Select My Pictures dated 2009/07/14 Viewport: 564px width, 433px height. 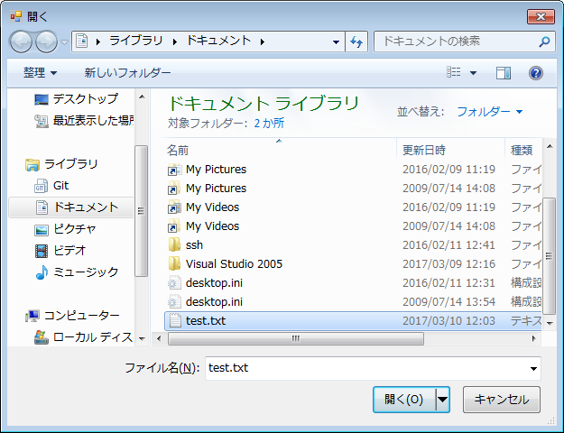click(x=353, y=189)
